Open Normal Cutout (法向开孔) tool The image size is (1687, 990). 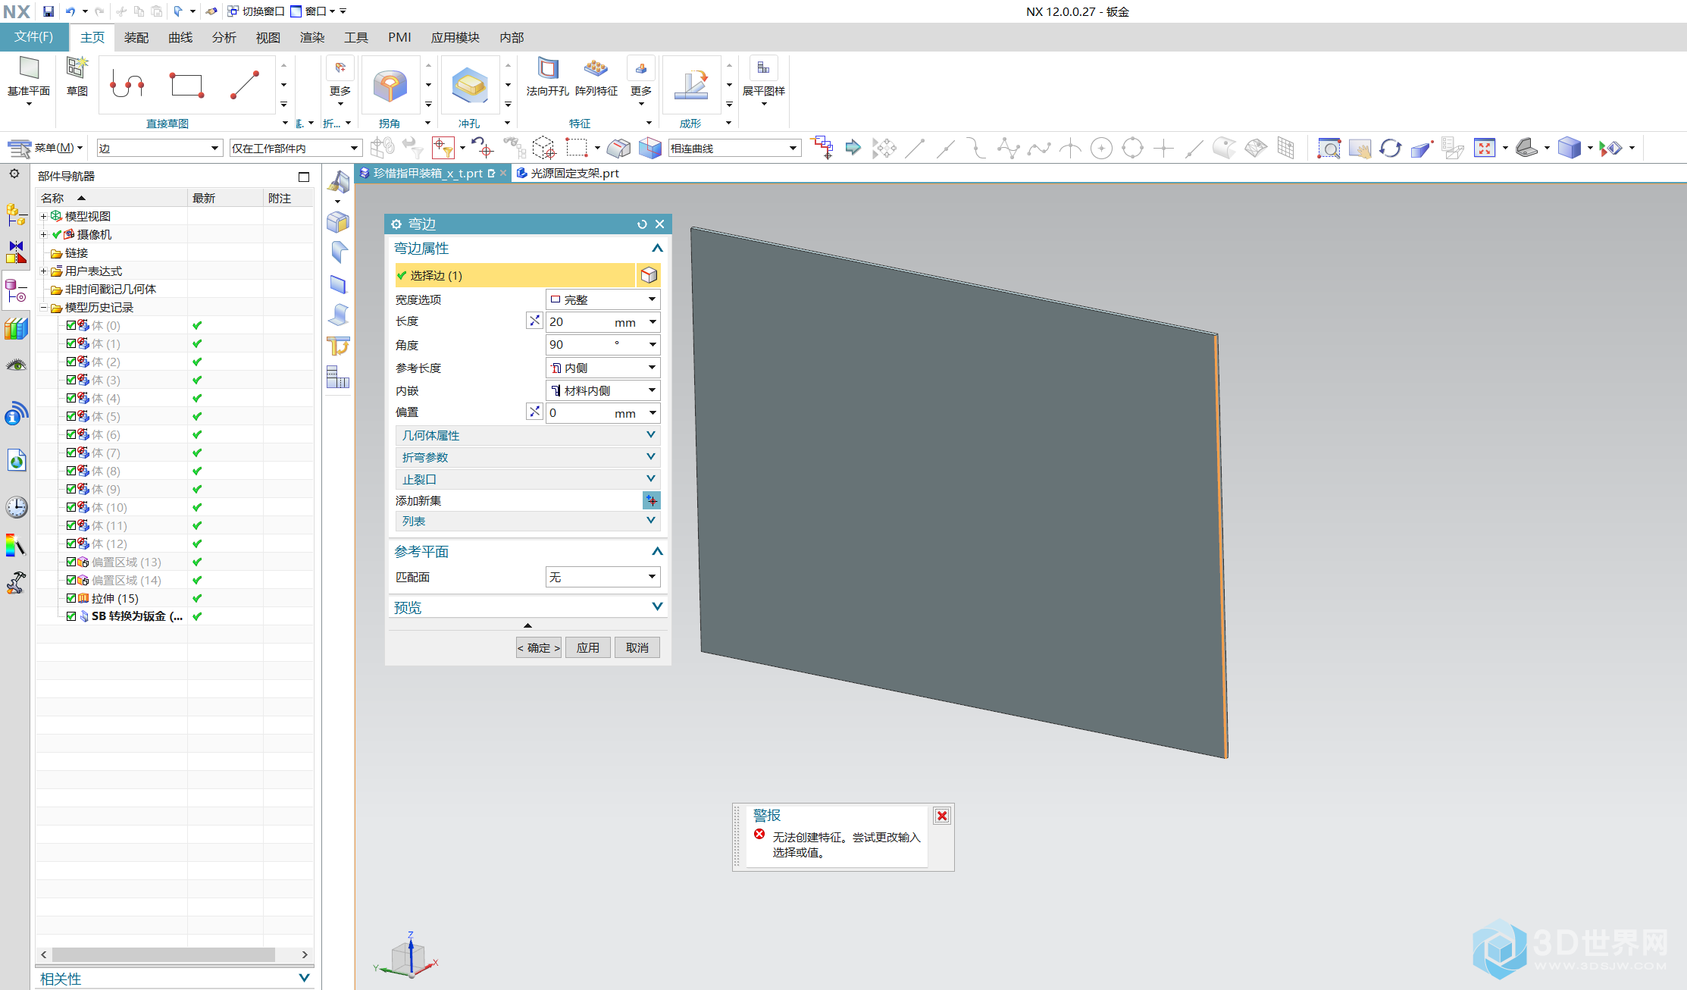[547, 69]
